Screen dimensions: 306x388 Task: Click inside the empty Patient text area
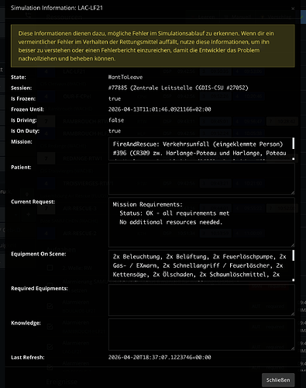[201, 178]
